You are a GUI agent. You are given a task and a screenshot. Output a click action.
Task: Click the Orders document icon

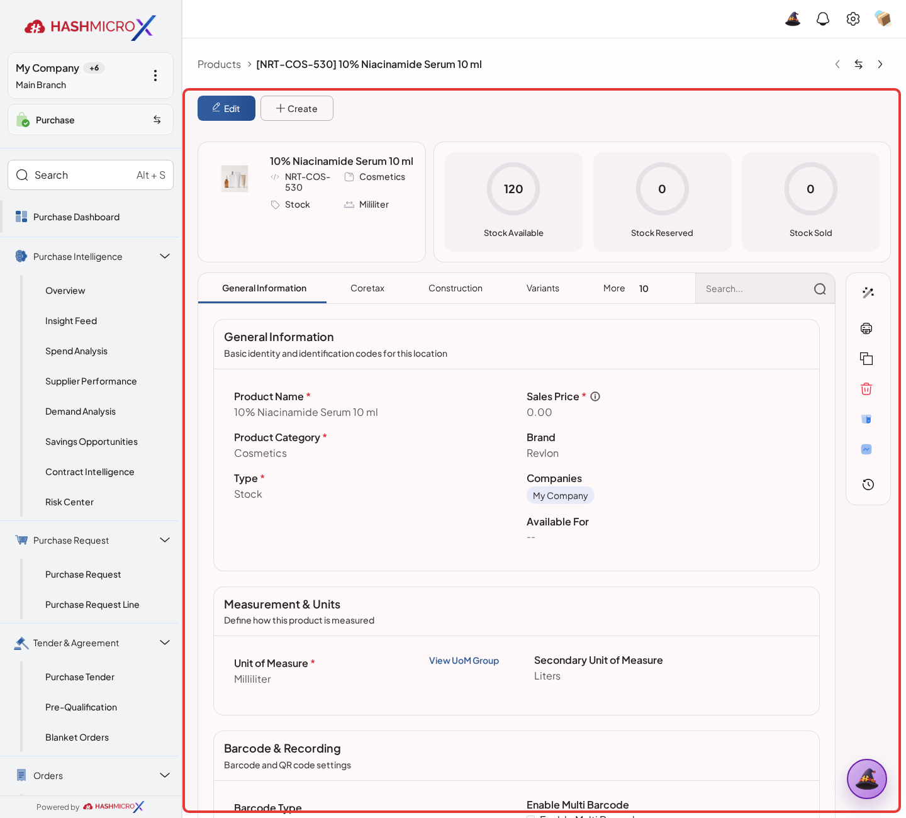tap(21, 775)
